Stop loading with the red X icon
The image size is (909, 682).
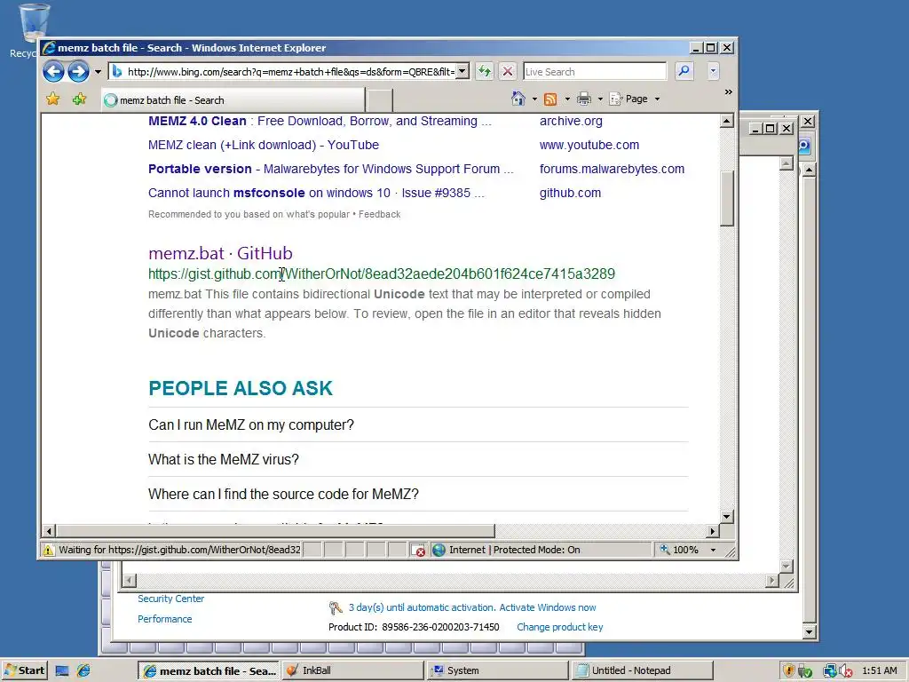(x=507, y=71)
